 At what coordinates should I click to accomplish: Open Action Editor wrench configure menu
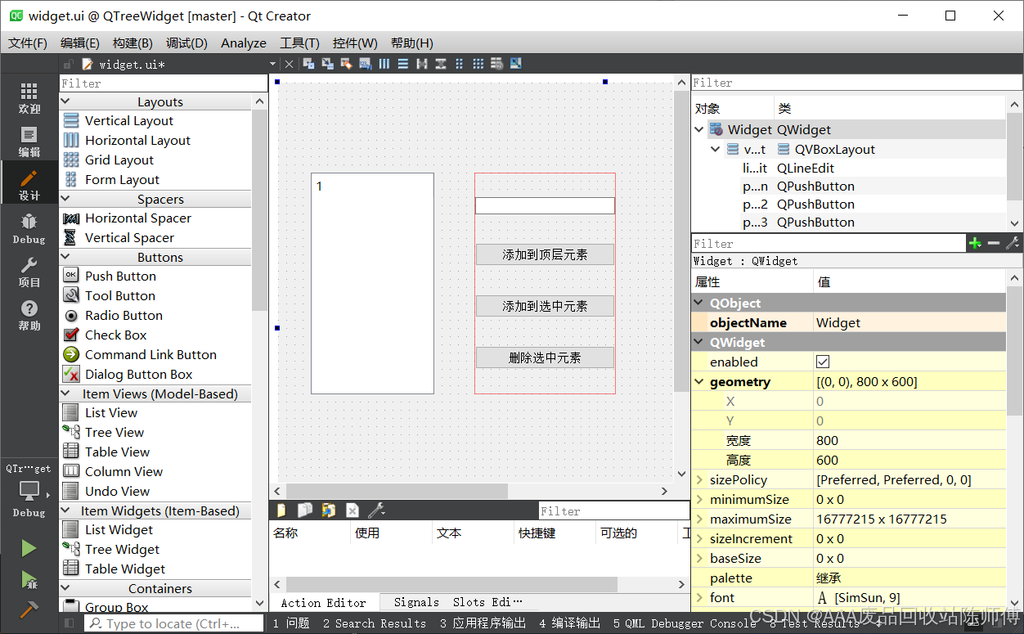pyautogui.click(x=376, y=510)
